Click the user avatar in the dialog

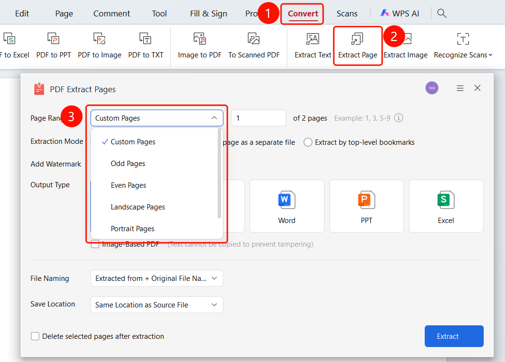pyautogui.click(x=432, y=88)
